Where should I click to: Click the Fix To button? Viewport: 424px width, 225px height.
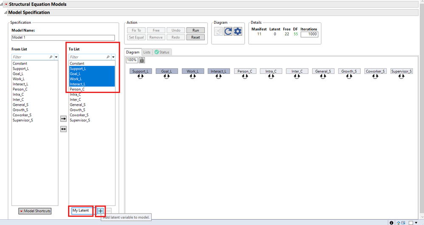point(136,30)
